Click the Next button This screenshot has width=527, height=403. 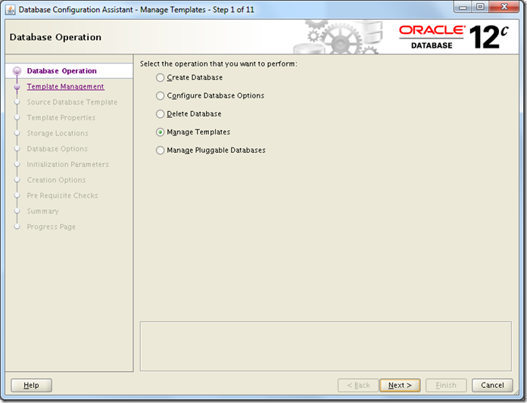coord(400,385)
